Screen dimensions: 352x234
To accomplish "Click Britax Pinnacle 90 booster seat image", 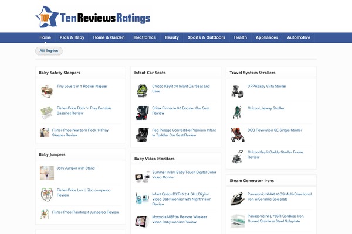I will (143, 113).
